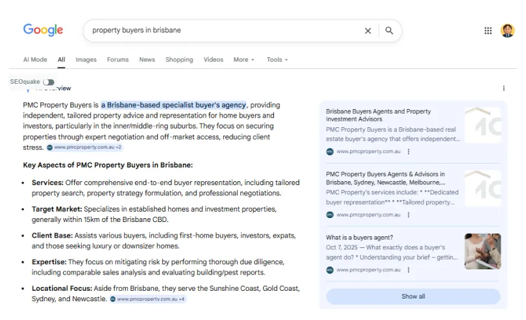Expand the Tools dropdown
526x320 pixels.
click(x=277, y=60)
